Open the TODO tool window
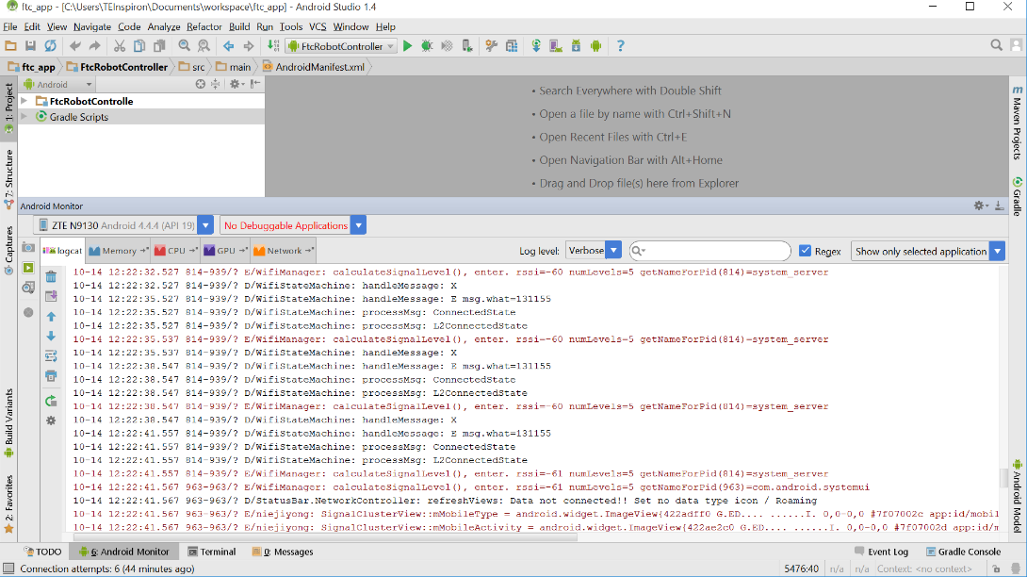This screenshot has height=577, width=1027. (x=41, y=552)
